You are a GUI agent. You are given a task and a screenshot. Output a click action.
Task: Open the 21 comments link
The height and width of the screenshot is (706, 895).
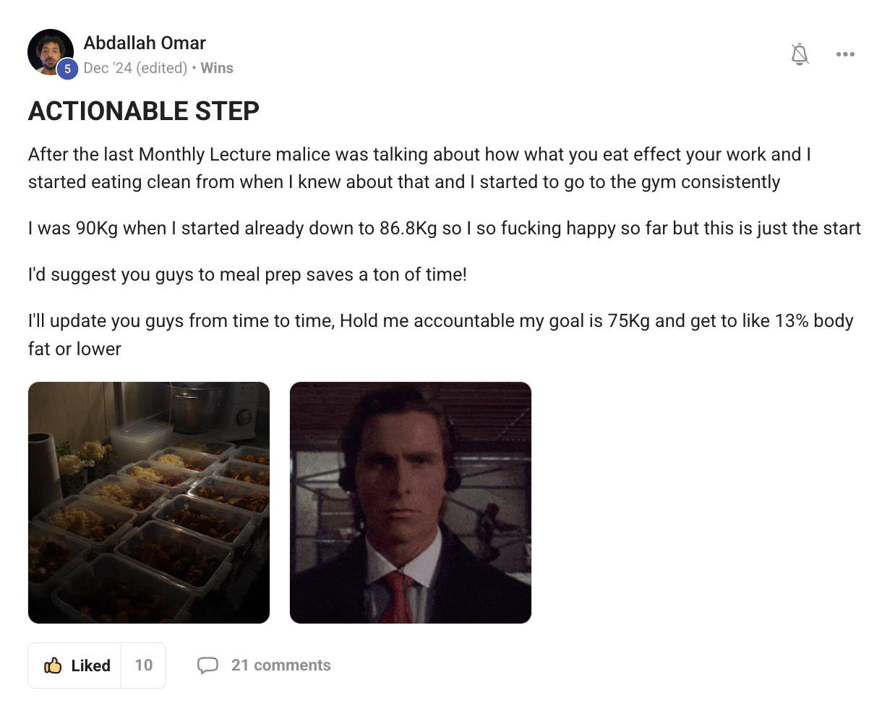click(281, 665)
